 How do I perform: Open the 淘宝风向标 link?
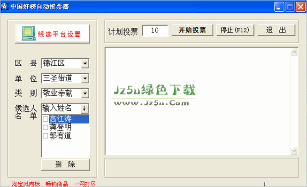coord(26,184)
